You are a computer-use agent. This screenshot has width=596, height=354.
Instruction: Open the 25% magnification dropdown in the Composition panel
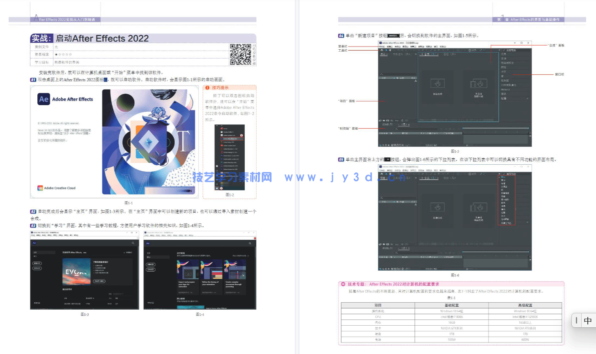[x=422, y=120]
